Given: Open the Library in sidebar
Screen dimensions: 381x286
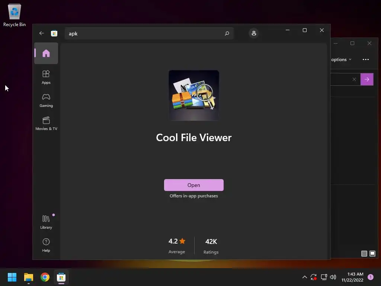Looking at the screenshot, I should [46, 222].
